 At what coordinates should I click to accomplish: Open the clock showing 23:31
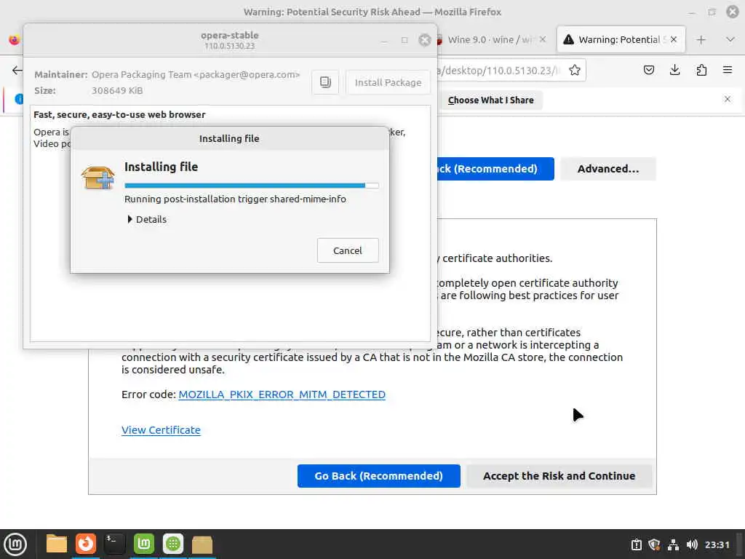(x=717, y=544)
